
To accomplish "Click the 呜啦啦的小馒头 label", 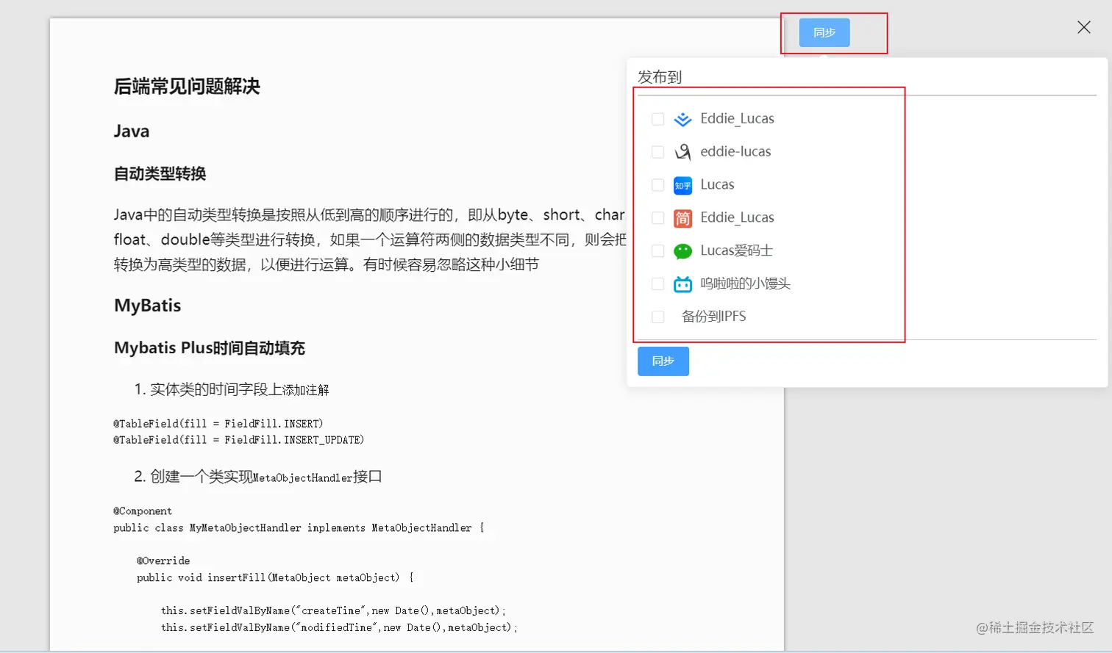I will 745,284.
